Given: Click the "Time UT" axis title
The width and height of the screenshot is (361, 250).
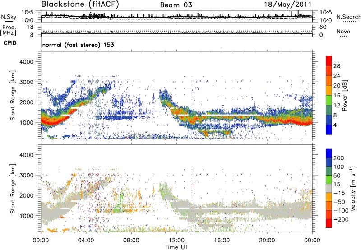Looking at the screenshot, I should pos(176,247).
